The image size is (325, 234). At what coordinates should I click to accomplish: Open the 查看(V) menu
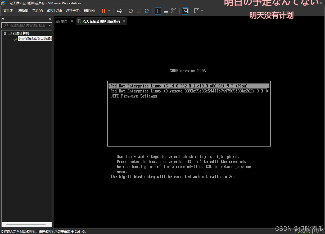tap(37, 11)
